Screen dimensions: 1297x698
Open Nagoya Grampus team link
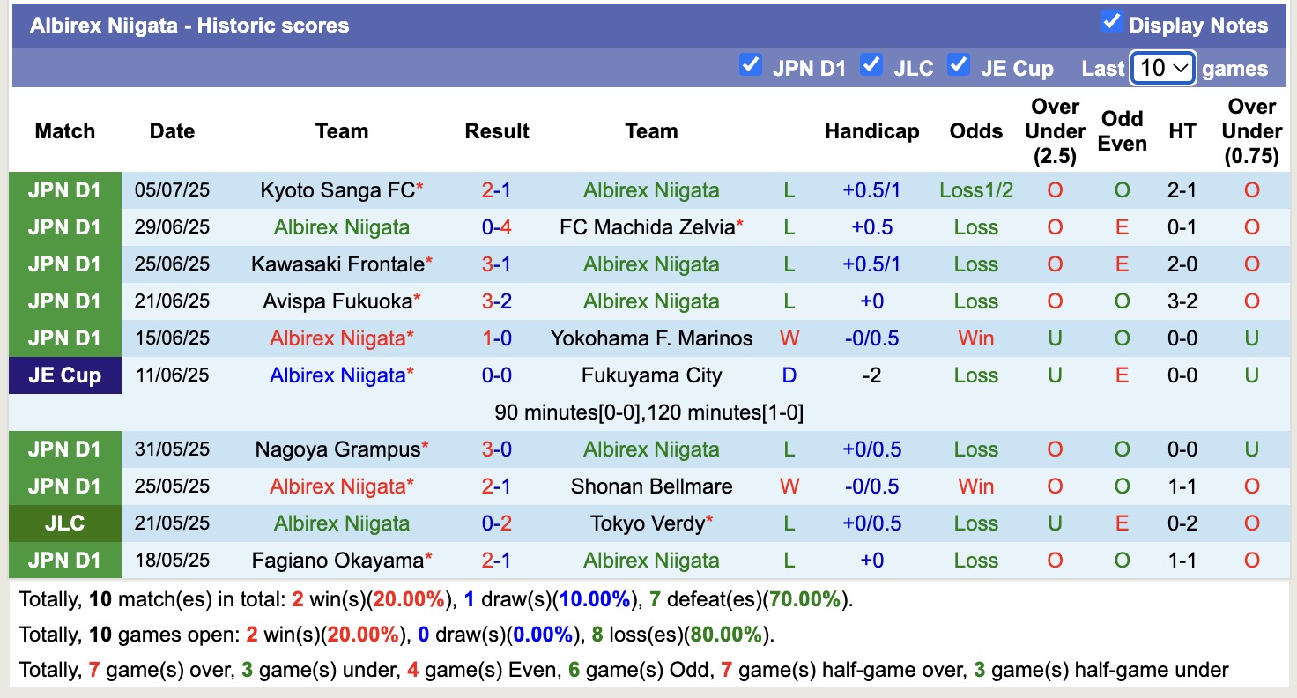click(x=337, y=449)
